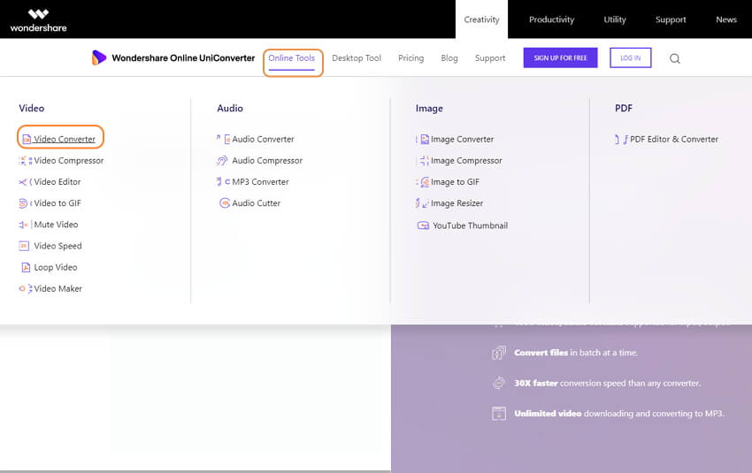Image resolution: width=752 pixels, height=473 pixels.
Task: Click the Unlimited video download icon
Action: (x=499, y=413)
